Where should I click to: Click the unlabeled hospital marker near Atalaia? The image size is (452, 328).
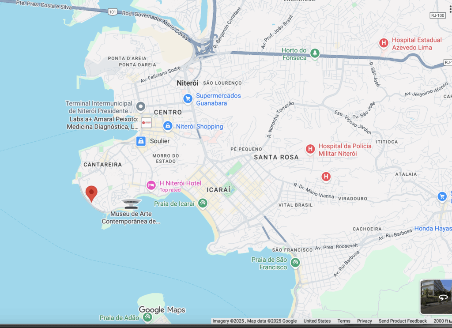(326, 177)
